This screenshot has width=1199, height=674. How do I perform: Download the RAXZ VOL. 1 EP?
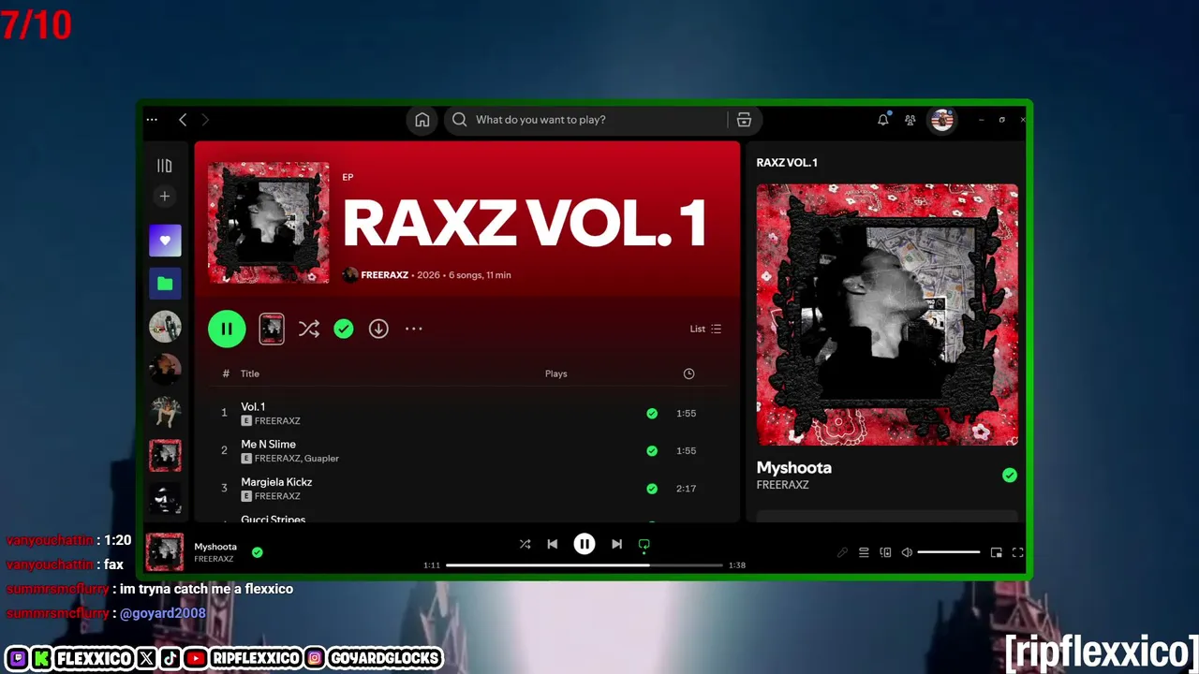tap(378, 329)
